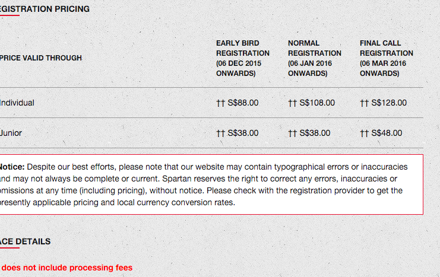The height and width of the screenshot is (277, 440).
Task: Click the bold Notice label in the disclaimer
Action: pyautogui.click(x=11, y=167)
